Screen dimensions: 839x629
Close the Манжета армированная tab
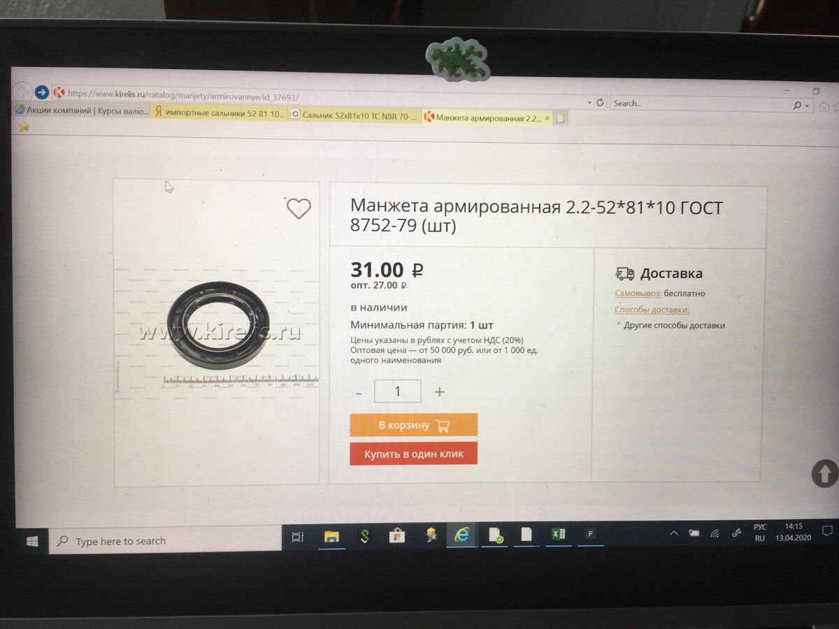547,118
